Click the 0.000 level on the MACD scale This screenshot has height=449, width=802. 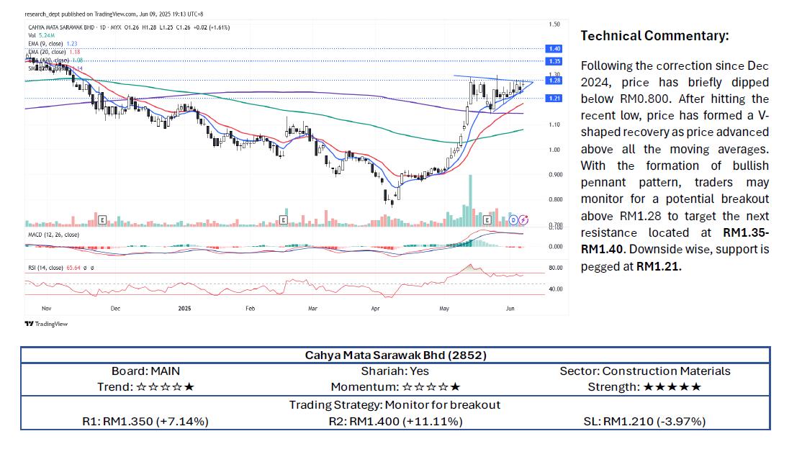click(x=556, y=247)
